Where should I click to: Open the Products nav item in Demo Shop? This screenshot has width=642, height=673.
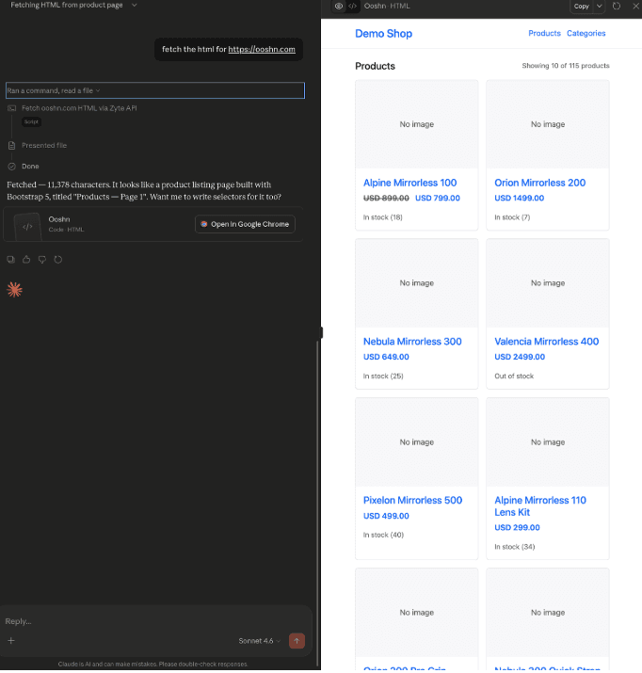point(544,34)
